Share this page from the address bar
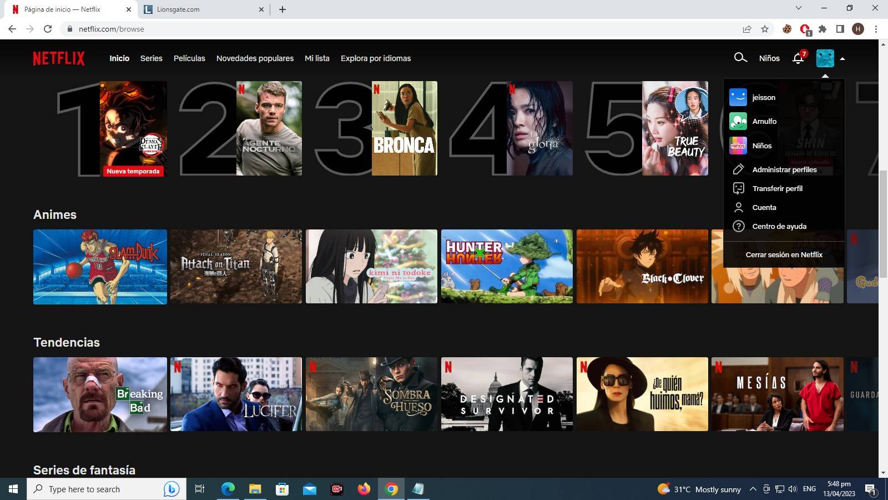This screenshot has height=500, width=888. (747, 29)
